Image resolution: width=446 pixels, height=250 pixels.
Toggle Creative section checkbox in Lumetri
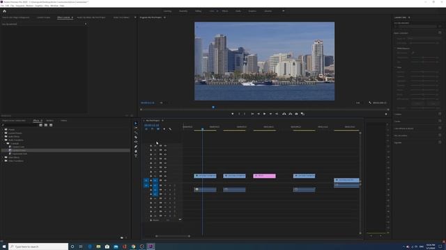(x=440, y=114)
